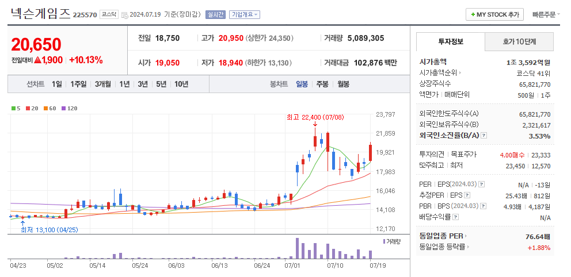Click the change rate +10.13%
The image size is (571, 277).
(86, 60)
